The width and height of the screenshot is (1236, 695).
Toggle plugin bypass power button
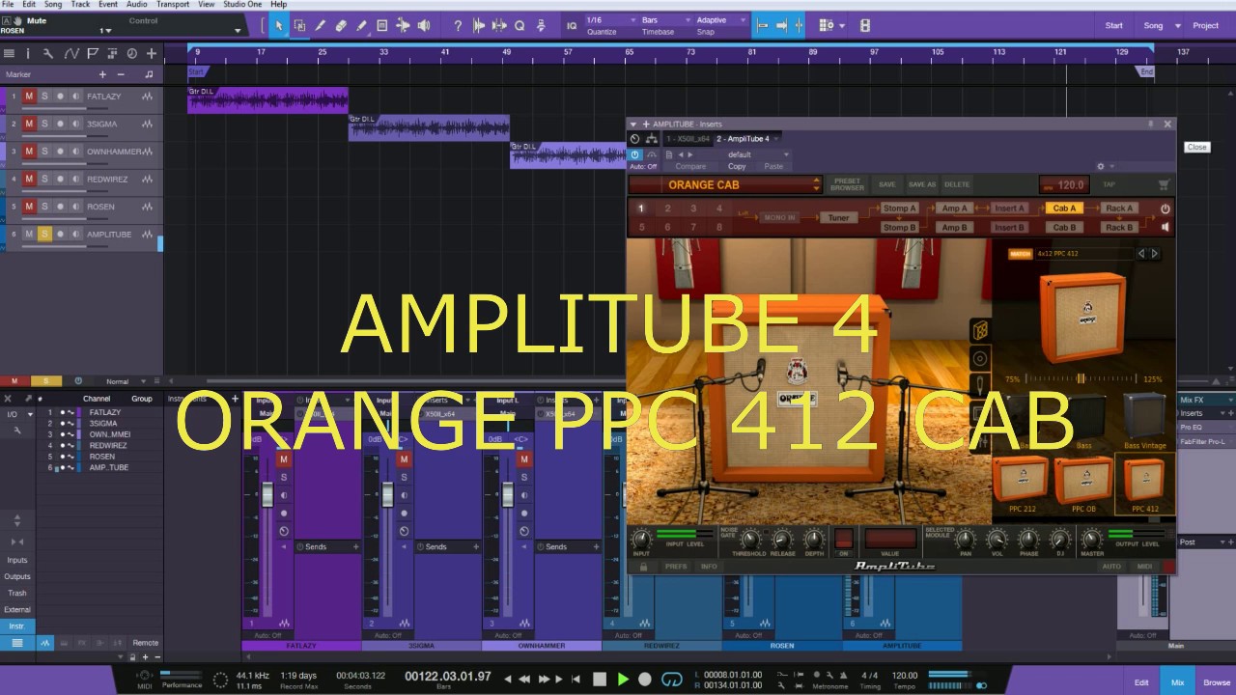[x=634, y=154]
